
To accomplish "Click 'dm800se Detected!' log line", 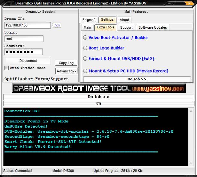I will point(26,126).
